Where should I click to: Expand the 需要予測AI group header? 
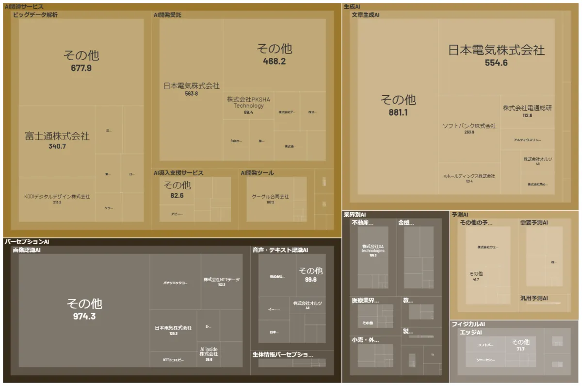(x=533, y=222)
